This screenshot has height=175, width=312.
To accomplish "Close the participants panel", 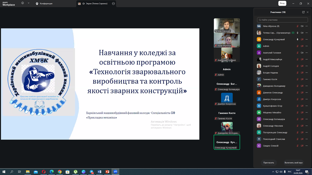I will [308, 12].
